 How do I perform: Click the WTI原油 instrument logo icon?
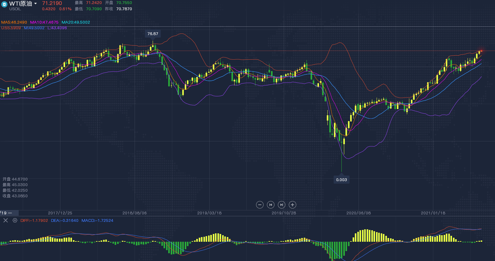[4, 4]
